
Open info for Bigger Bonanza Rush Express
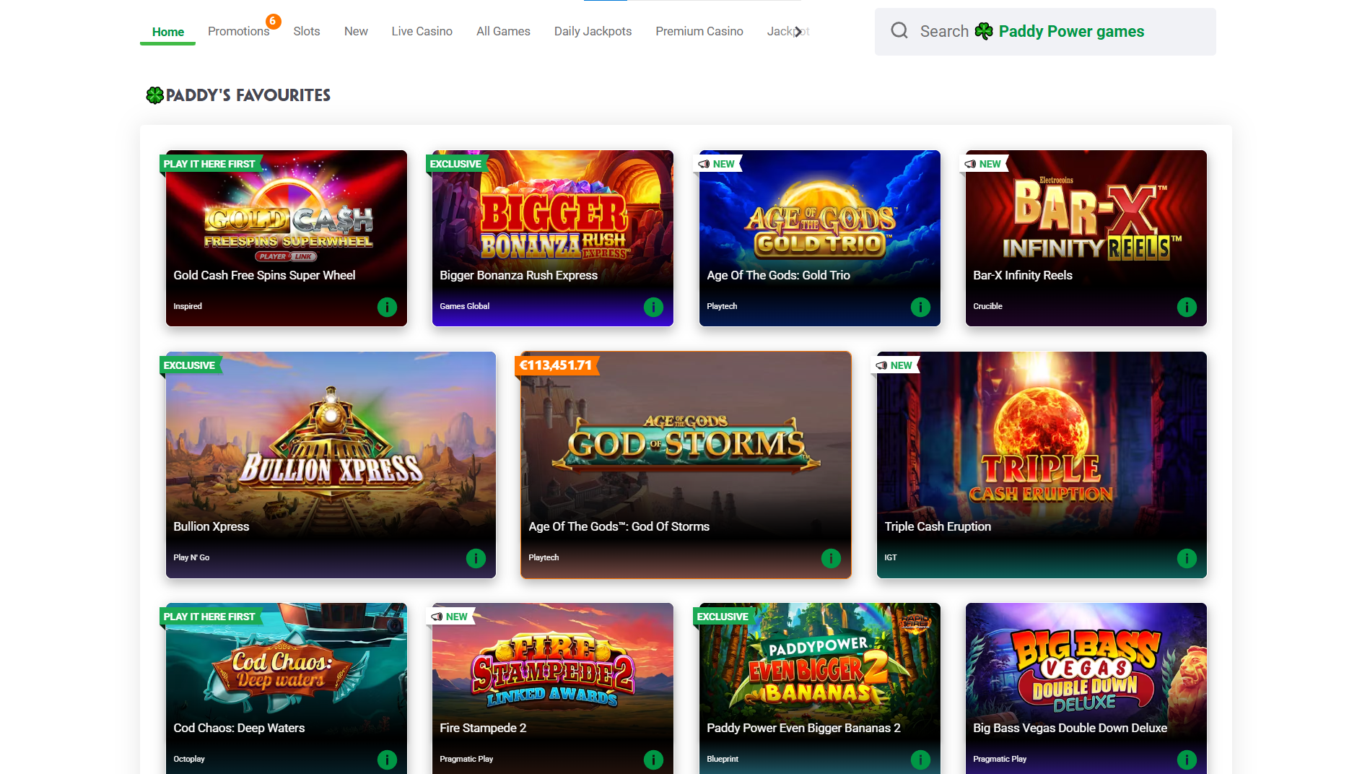[x=653, y=307]
